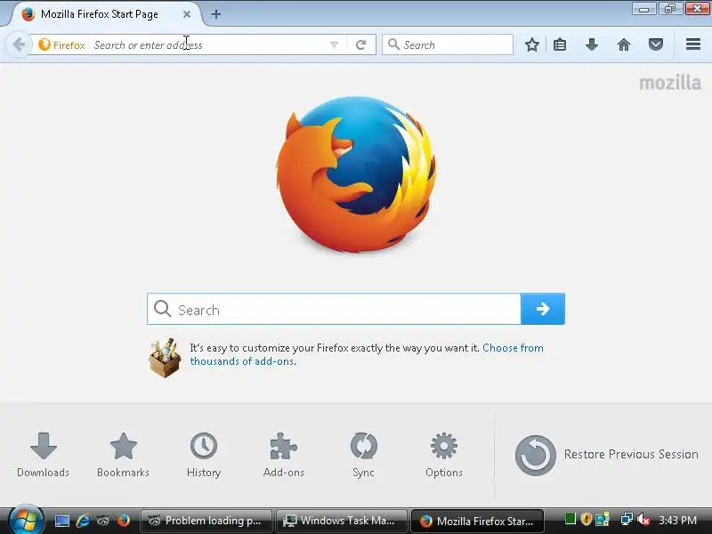The height and width of the screenshot is (534, 712).
Task: Click the Windows Start orb
Action: click(26, 521)
